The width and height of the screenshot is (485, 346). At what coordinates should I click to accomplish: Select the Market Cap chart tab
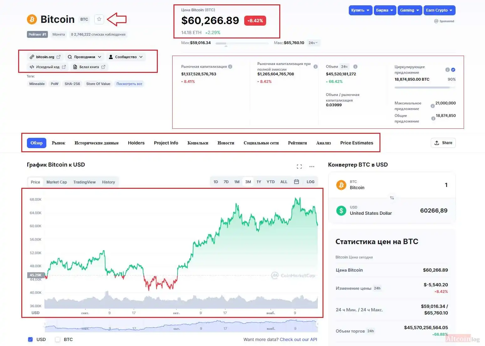57,182
